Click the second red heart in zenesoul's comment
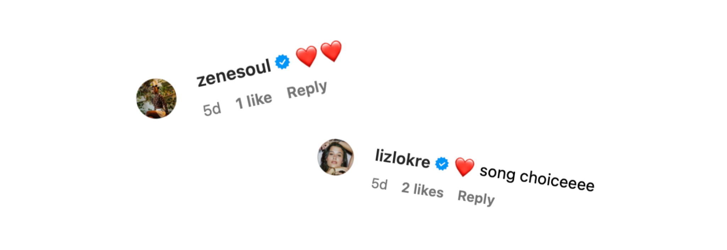727x250 pixels. point(331,51)
